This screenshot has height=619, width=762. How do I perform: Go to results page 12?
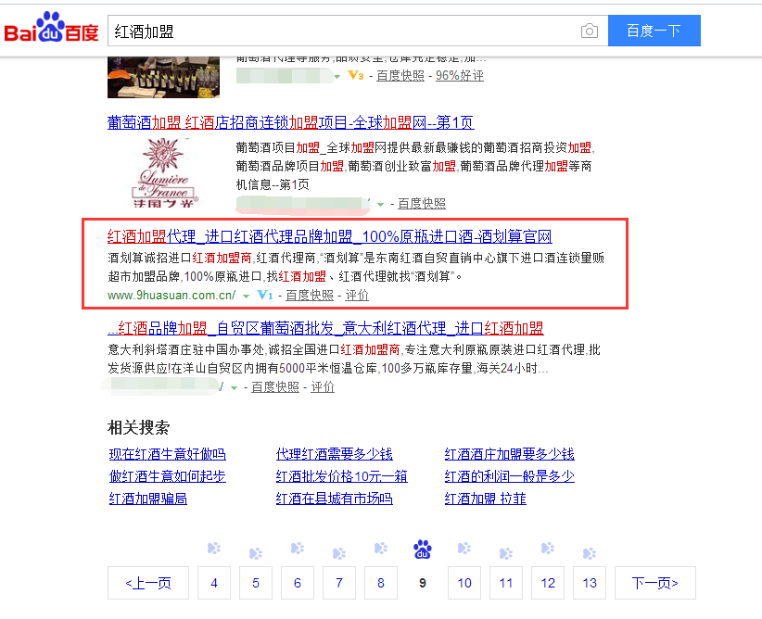pos(548,583)
